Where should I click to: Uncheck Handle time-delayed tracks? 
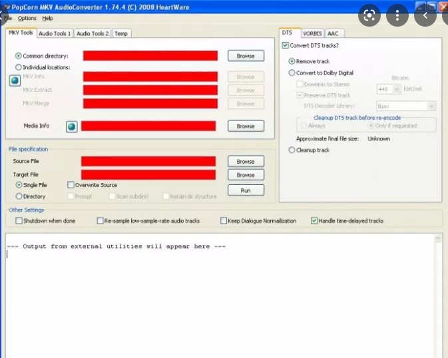314,220
